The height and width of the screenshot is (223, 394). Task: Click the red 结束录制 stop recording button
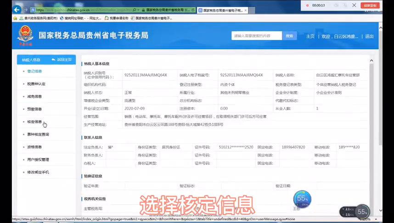point(370,5)
